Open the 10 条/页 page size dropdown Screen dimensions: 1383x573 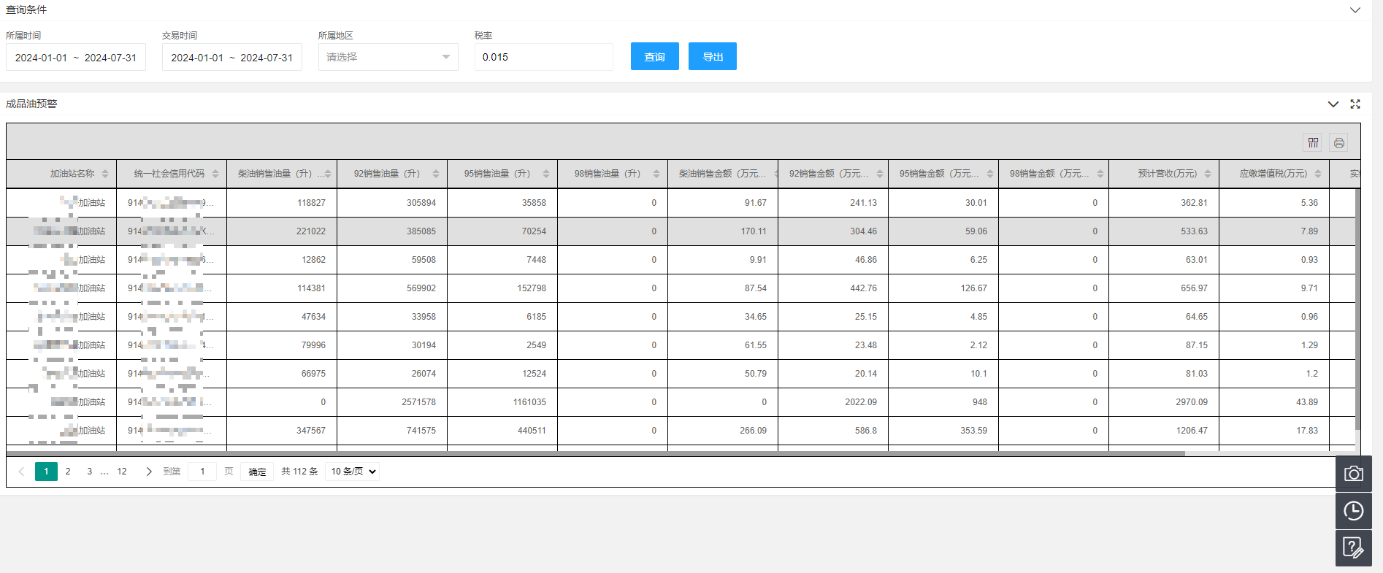(353, 472)
